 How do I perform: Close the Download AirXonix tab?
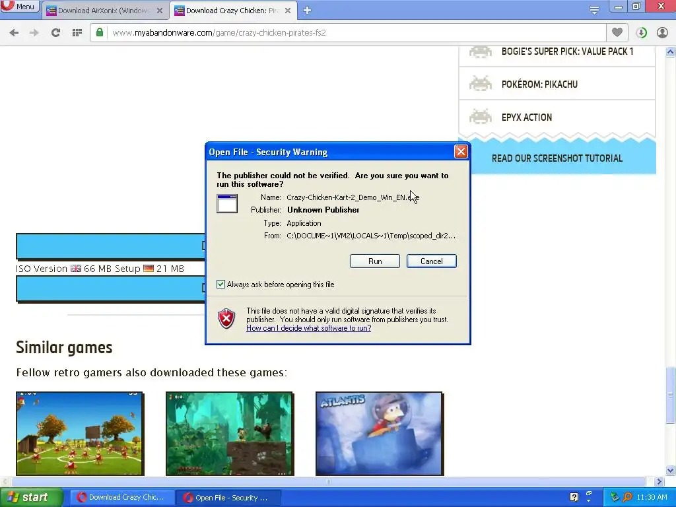pos(160,11)
